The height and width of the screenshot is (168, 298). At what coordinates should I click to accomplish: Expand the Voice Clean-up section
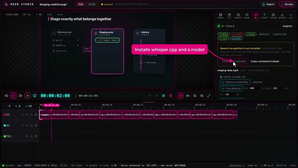234,77
